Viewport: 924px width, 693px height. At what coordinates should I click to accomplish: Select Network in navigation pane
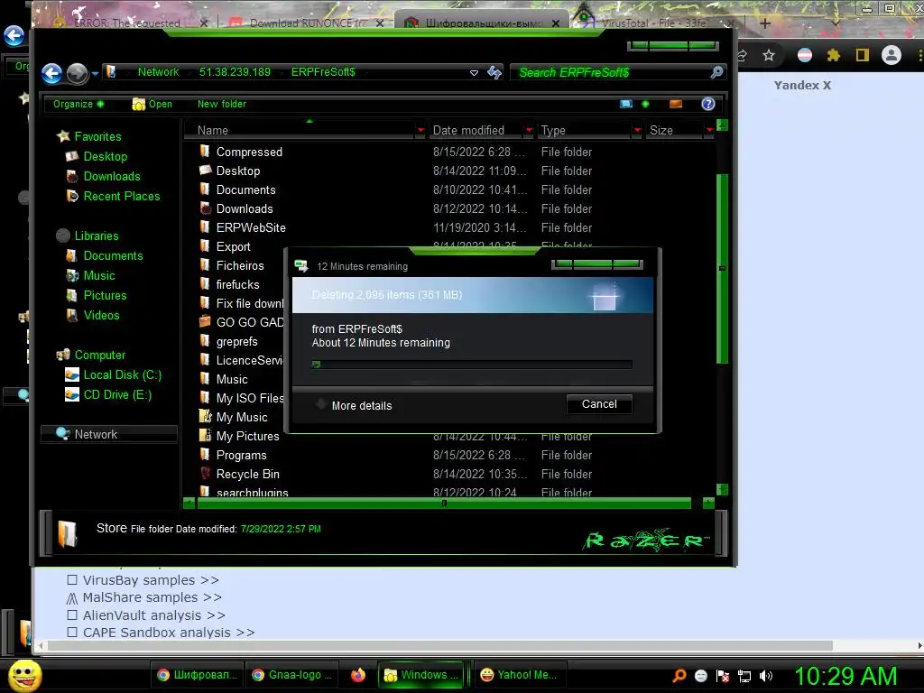tap(109, 434)
